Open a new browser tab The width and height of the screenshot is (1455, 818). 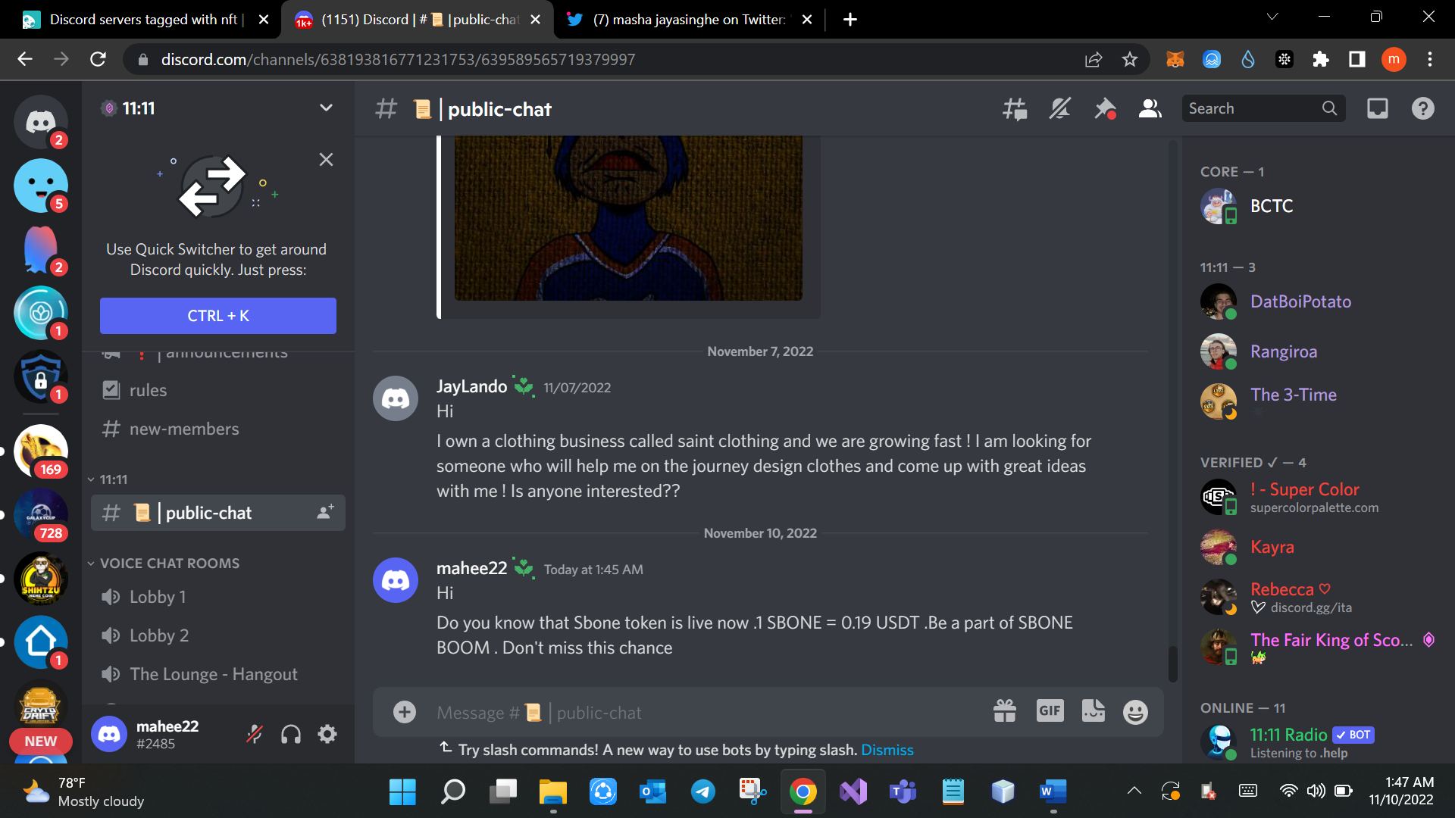[x=850, y=20]
